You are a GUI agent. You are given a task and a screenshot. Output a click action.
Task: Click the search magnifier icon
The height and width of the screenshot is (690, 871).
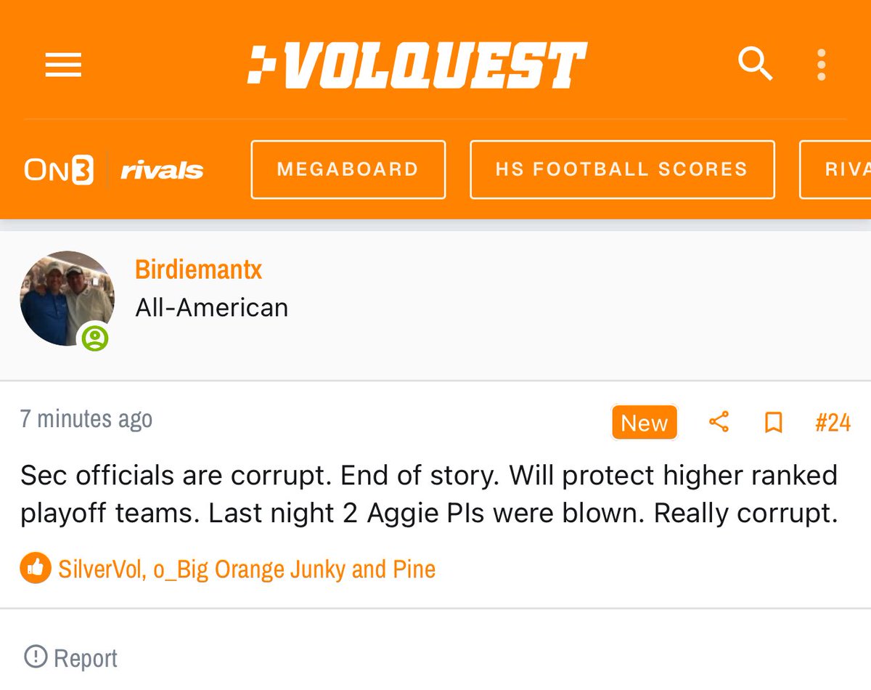click(x=755, y=65)
